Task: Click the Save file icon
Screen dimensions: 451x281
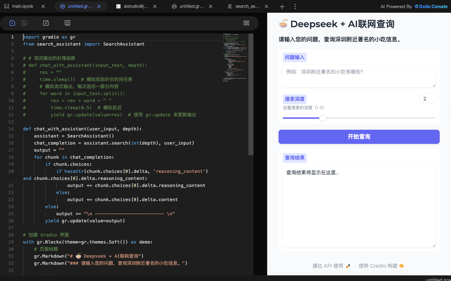Action: coord(24,23)
